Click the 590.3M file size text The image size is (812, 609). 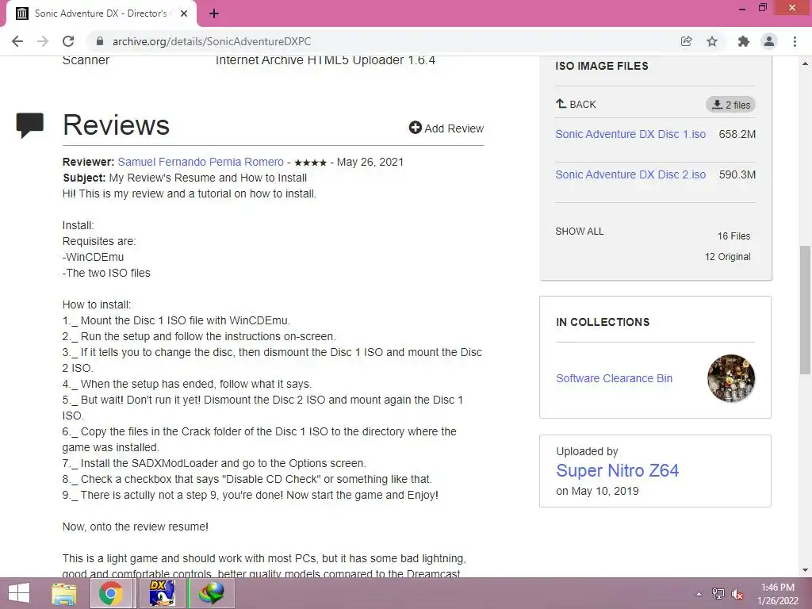737,175
